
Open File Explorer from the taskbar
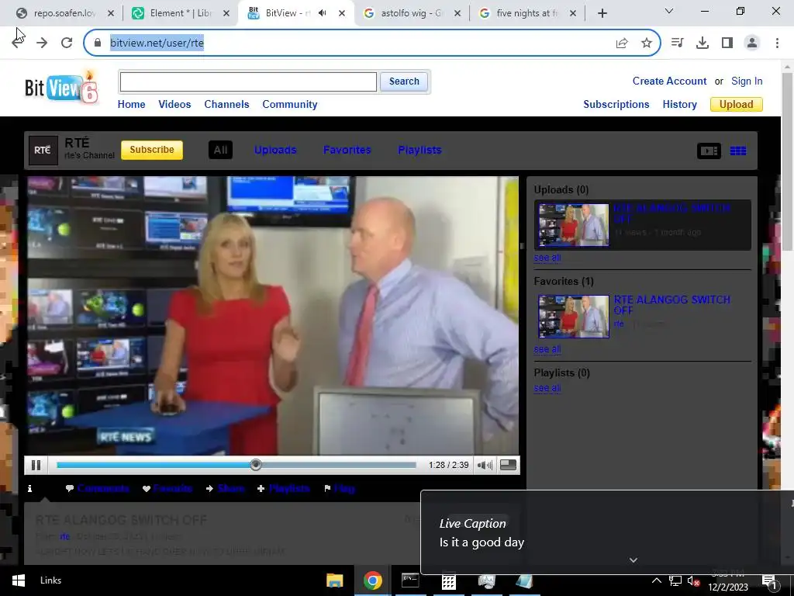point(334,580)
